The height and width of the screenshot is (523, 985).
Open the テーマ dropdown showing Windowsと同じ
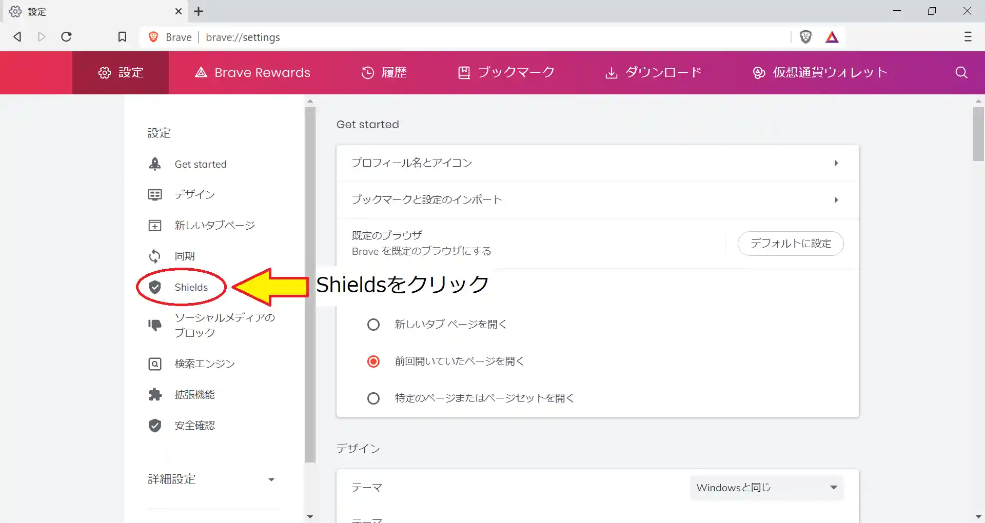click(766, 488)
